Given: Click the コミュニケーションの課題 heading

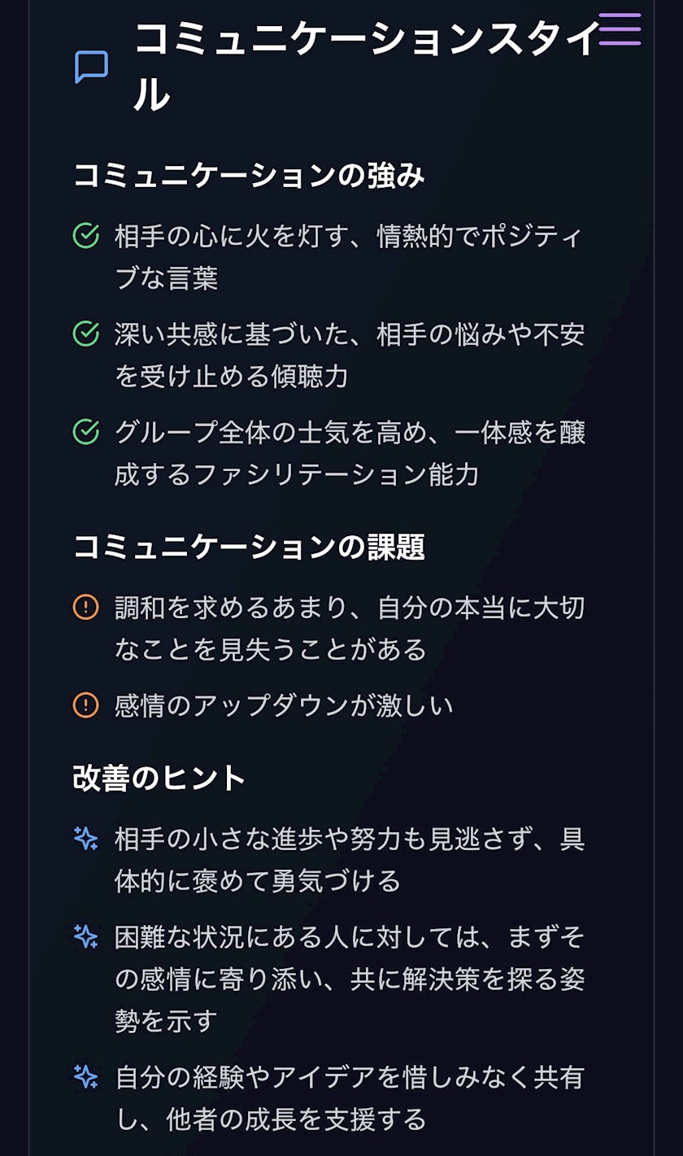Looking at the screenshot, I should (x=249, y=547).
